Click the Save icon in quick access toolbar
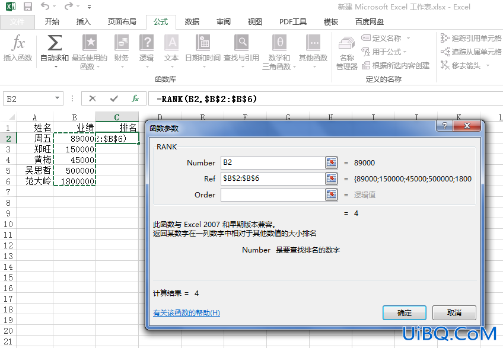This screenshot has width=503, height=348. pos(28,7)
